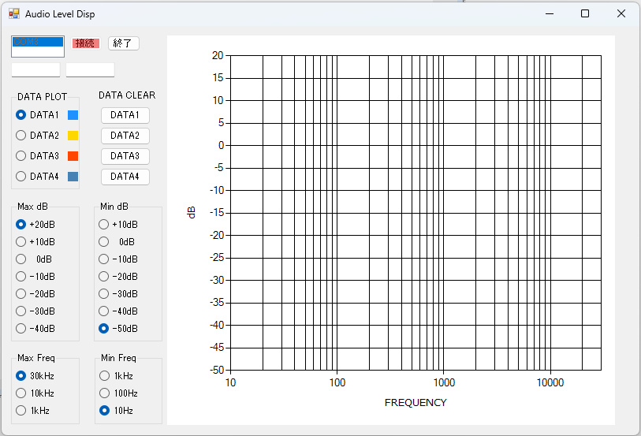Choose DATA3 in the DATA PLOT group

(22, 156)
